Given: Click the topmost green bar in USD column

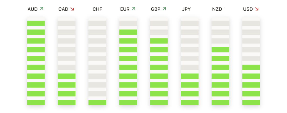Looking at the screenshot, I should [251, 67].
